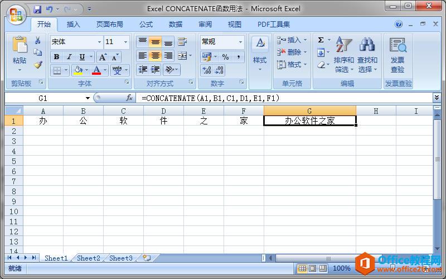Apply red font color A

click(x=96, y=70)
